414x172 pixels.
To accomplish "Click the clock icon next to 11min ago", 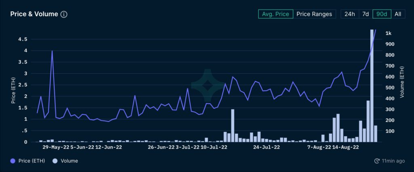I will [377, 161].
